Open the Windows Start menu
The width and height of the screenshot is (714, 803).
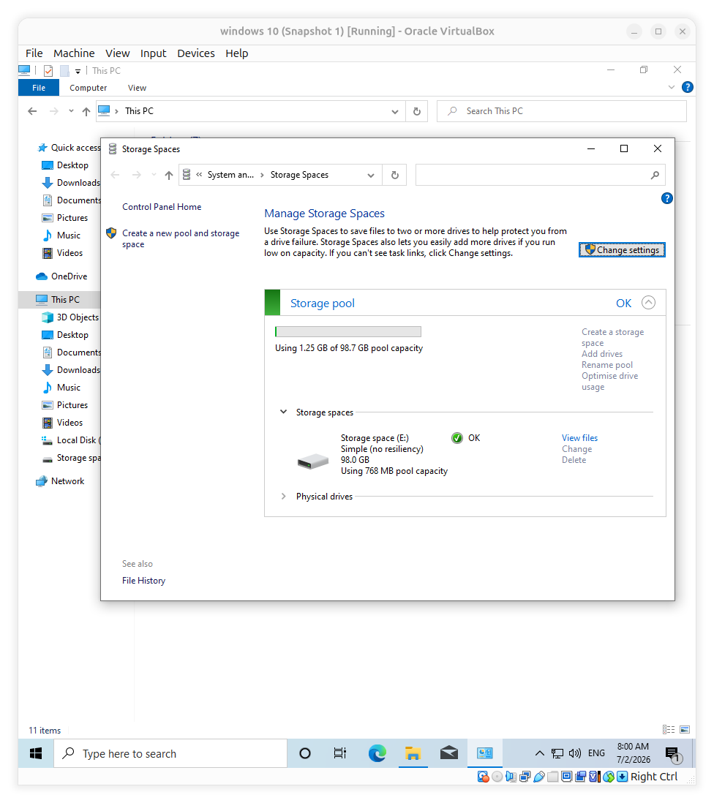pos(36,753)
